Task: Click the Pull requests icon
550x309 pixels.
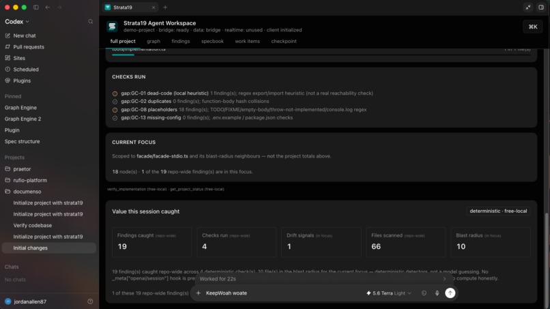Action: [8, 46]
